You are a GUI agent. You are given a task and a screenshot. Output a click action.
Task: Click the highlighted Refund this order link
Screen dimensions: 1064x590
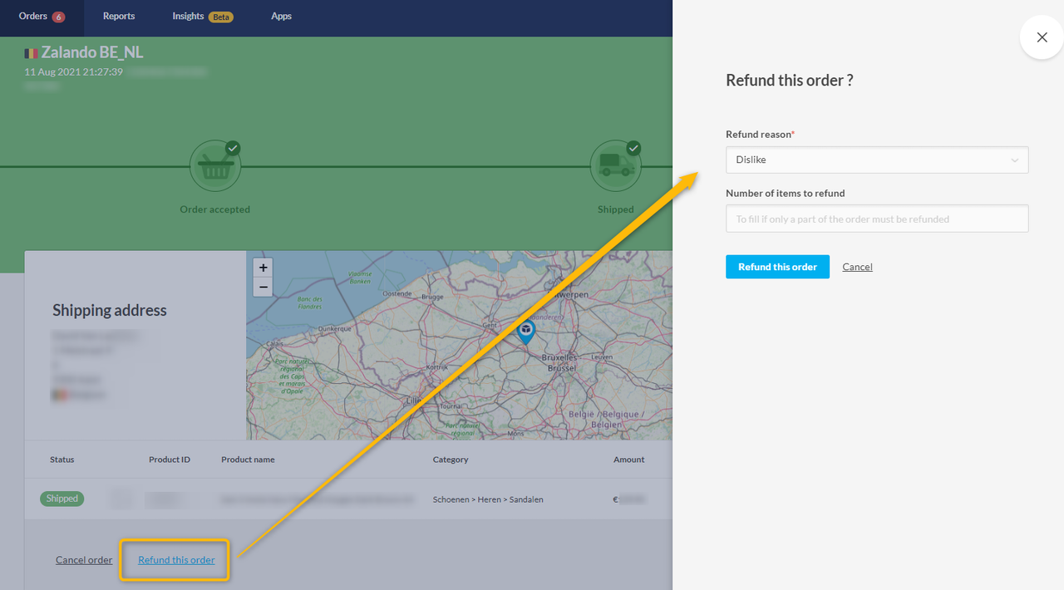coord(176,560)
